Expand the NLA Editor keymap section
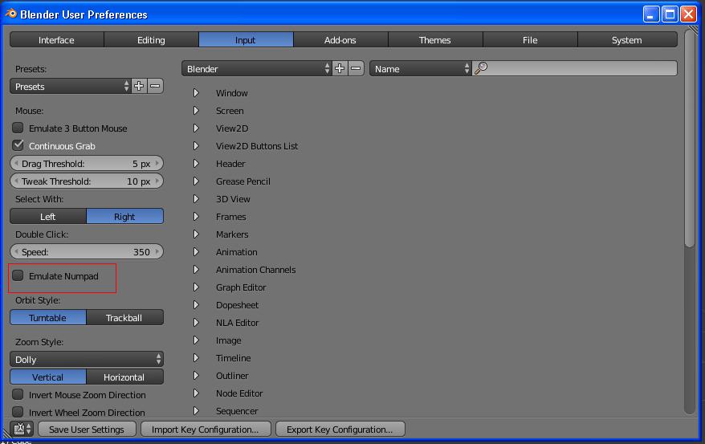 [196, 322]
